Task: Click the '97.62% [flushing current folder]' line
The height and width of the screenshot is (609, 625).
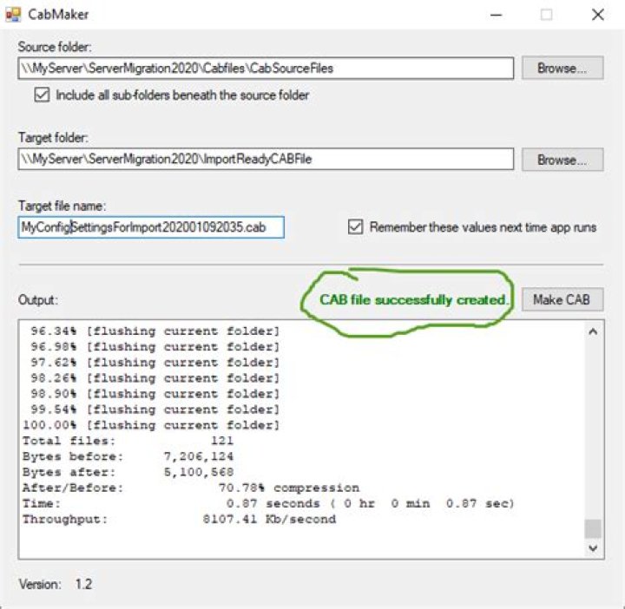Action: click(x=155, y=363)
